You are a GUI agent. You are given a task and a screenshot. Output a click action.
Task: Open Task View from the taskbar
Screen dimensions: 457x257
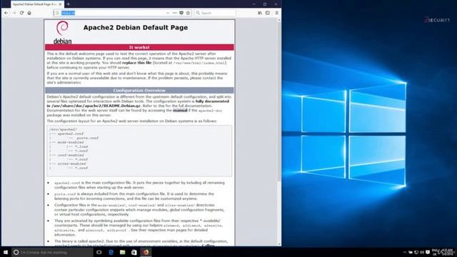pyautogui.click(x=99, y=252)
